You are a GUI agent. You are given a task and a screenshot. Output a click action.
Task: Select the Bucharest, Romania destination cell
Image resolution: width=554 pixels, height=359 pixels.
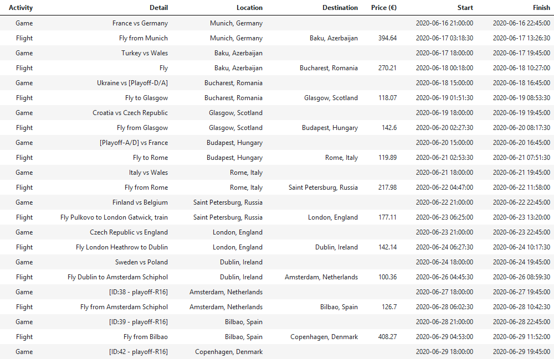click(329, 68)
